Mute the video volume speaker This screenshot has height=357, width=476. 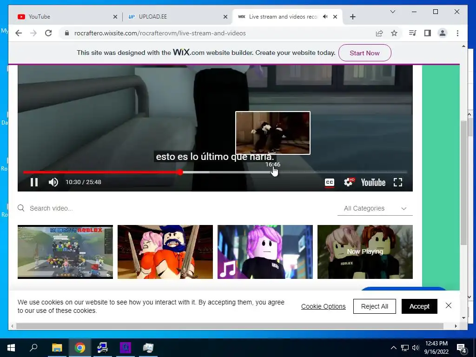tap(53, 182)
